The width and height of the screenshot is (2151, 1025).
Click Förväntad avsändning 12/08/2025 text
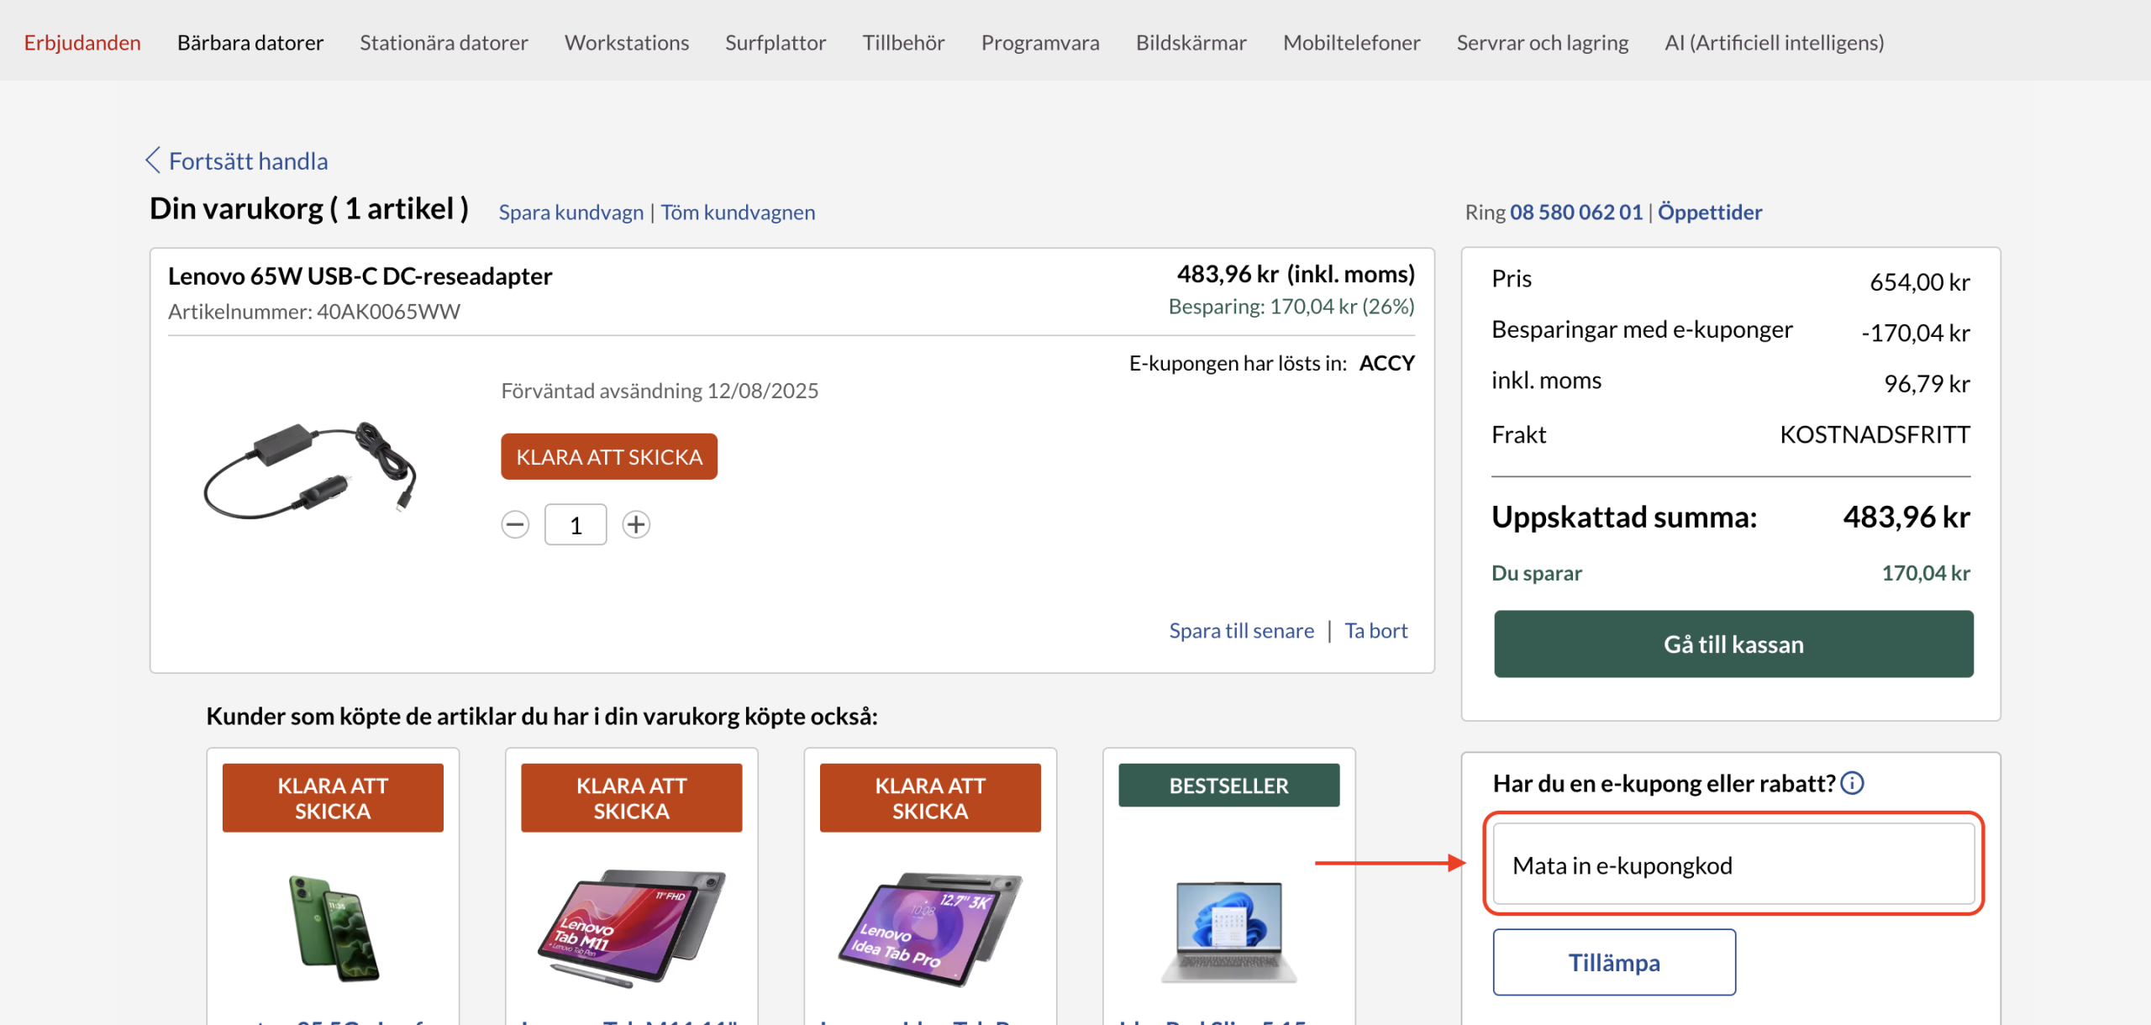(660, 391)
